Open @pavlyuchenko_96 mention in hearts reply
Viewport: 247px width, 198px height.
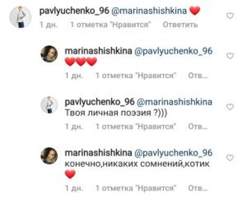[173, 51]
